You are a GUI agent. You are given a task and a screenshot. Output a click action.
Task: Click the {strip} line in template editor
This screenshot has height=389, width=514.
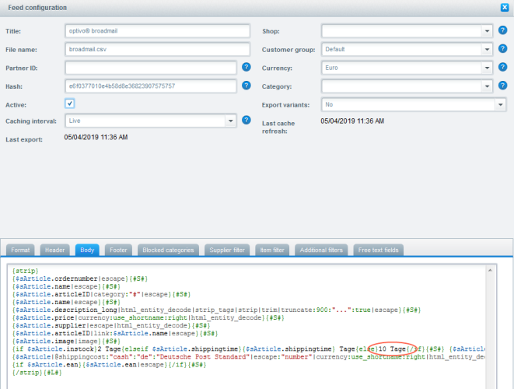click(25, 271)
